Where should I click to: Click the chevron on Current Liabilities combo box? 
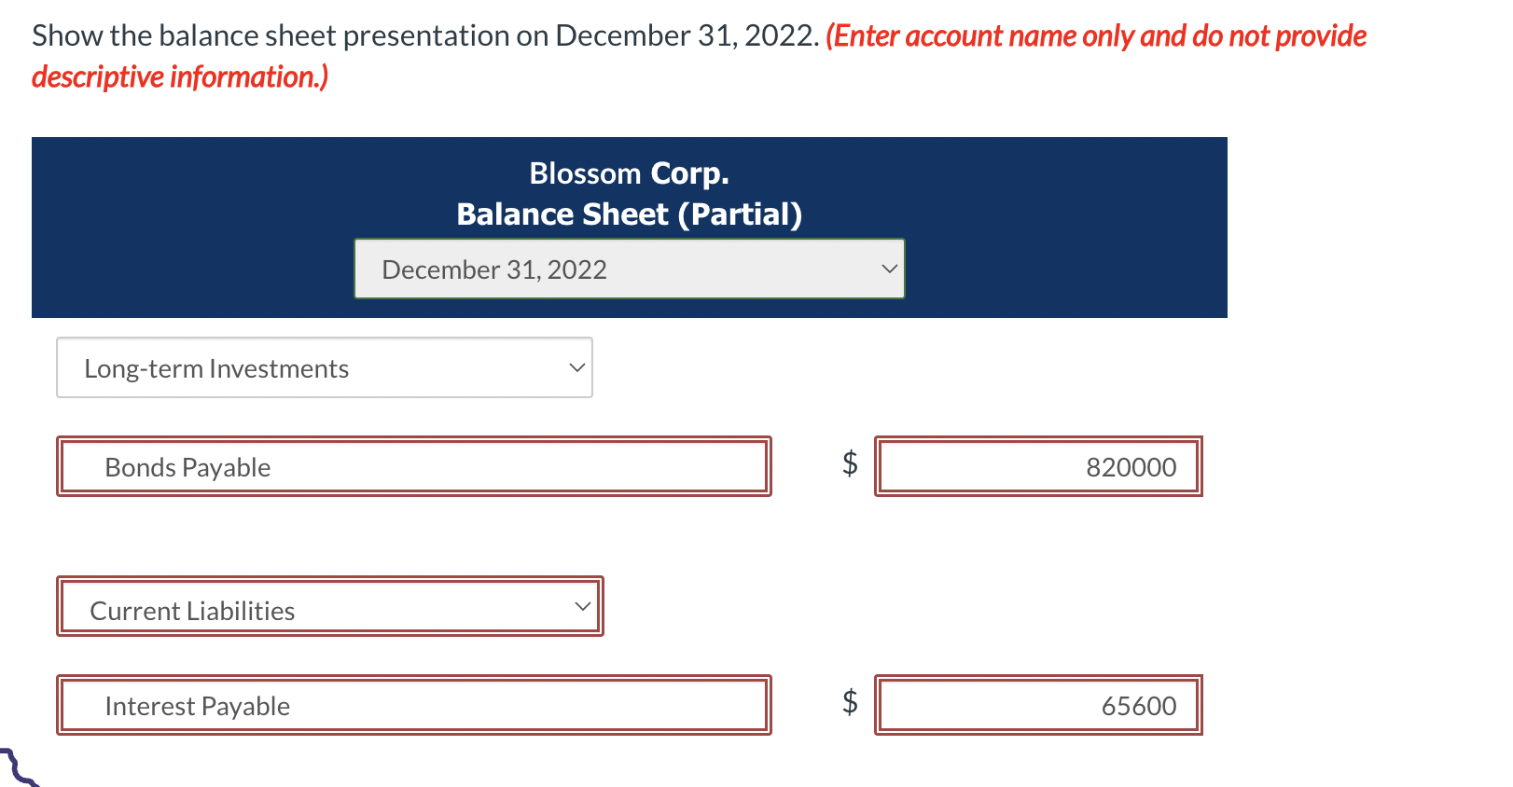tap(583, 607)
